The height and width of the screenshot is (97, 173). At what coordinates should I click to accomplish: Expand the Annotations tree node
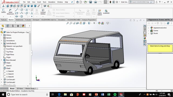pos(1,41)
